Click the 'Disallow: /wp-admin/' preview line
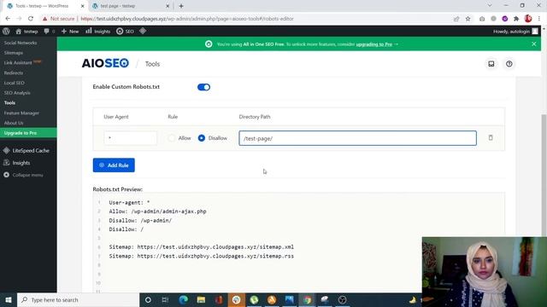 [x=140, y=220]
